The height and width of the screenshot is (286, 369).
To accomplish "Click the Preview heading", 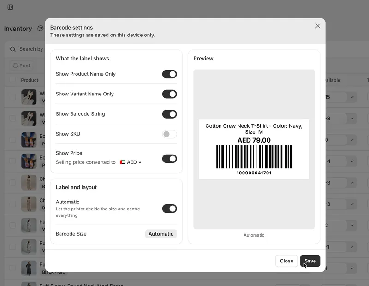I will [203, 59].
